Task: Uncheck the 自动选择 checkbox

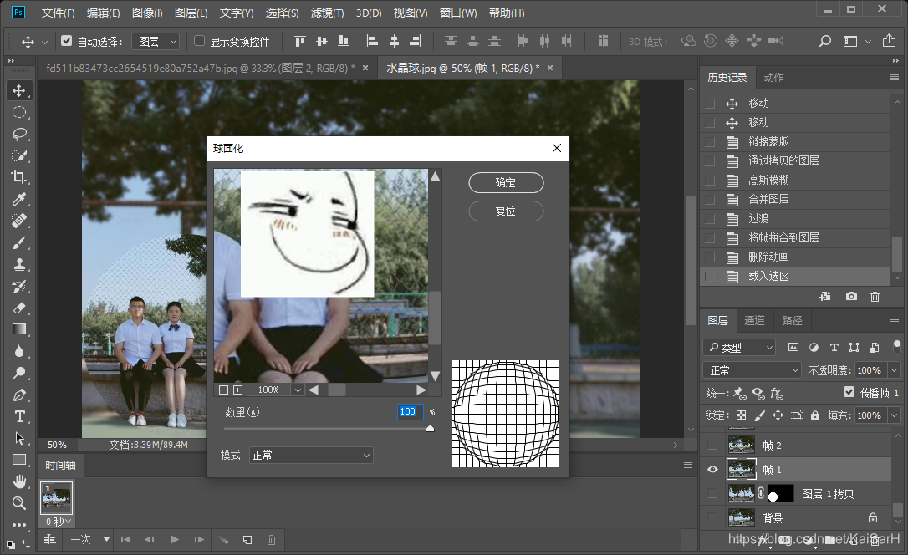Action: click(x=67, y=41)
